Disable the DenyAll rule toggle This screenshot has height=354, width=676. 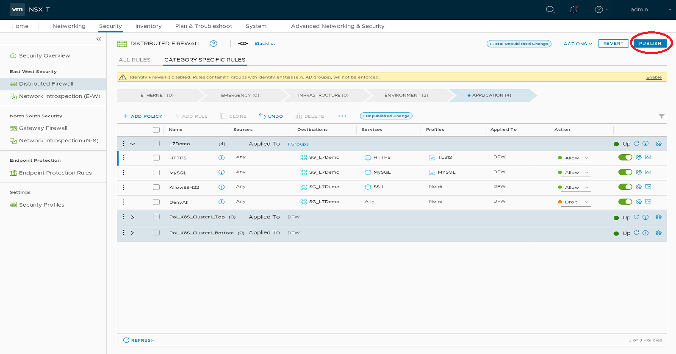tap(625, 202)
